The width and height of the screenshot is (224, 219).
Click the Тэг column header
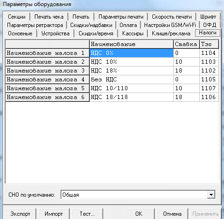click(209, 44)
